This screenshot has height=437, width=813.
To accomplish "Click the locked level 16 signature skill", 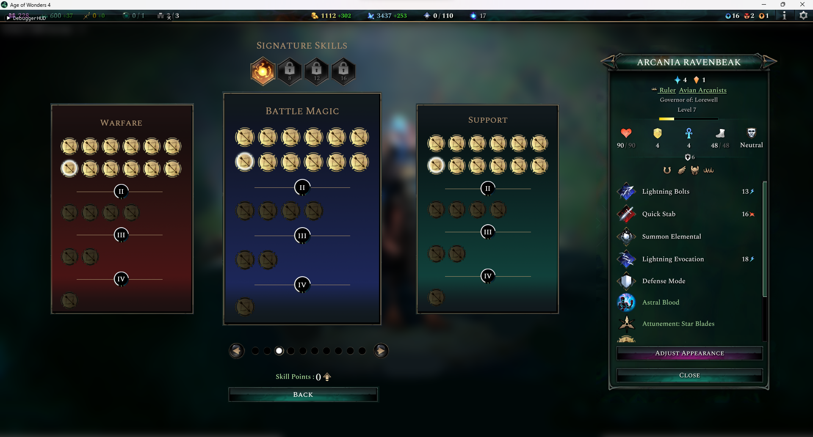I will tap(343, 71).
